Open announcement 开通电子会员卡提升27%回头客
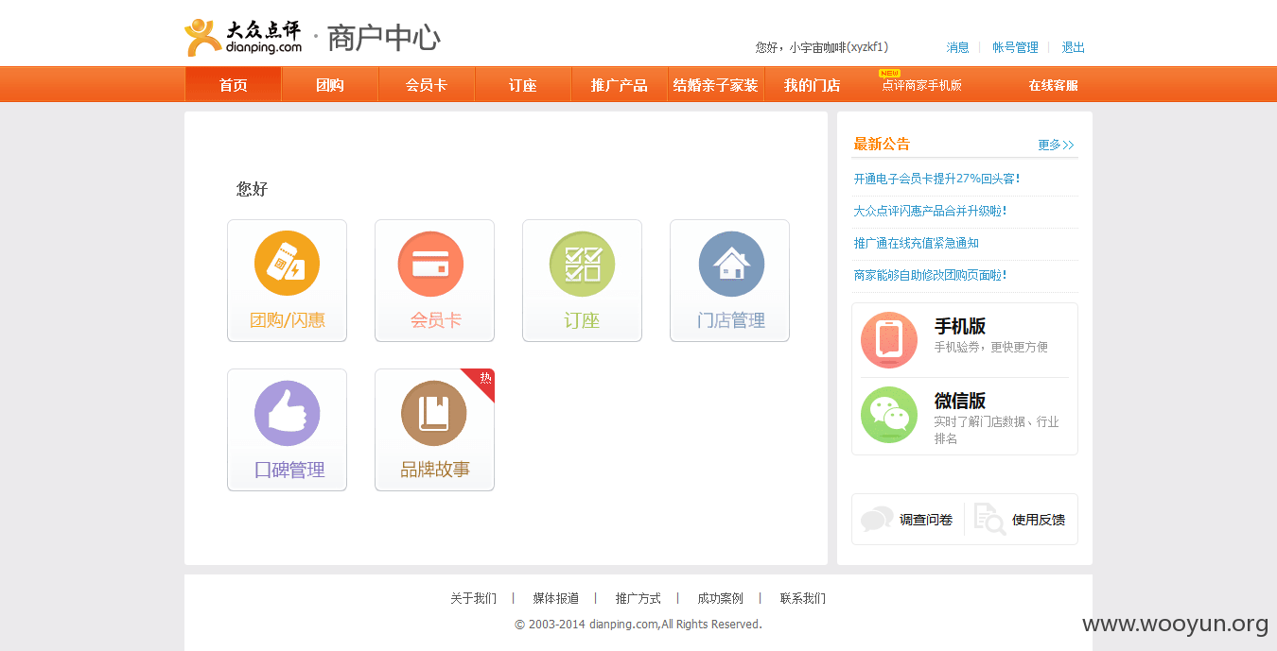The width and height of the screenshot is (1277, 651). click(x=936, y=179)
